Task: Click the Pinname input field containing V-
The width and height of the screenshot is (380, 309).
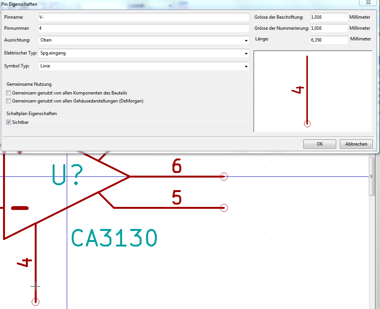Action: click(x=144, y=17)
